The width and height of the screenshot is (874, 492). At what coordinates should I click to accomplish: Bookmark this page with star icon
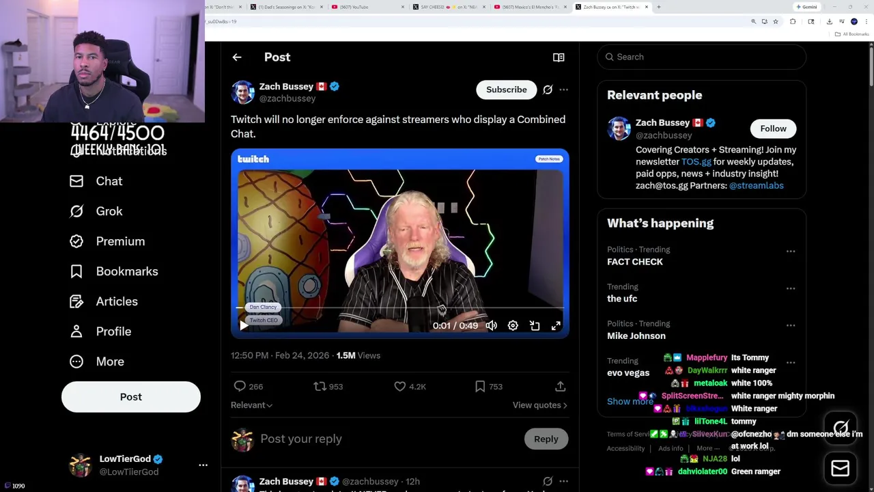pyautogui.click(x=776, y=21)
